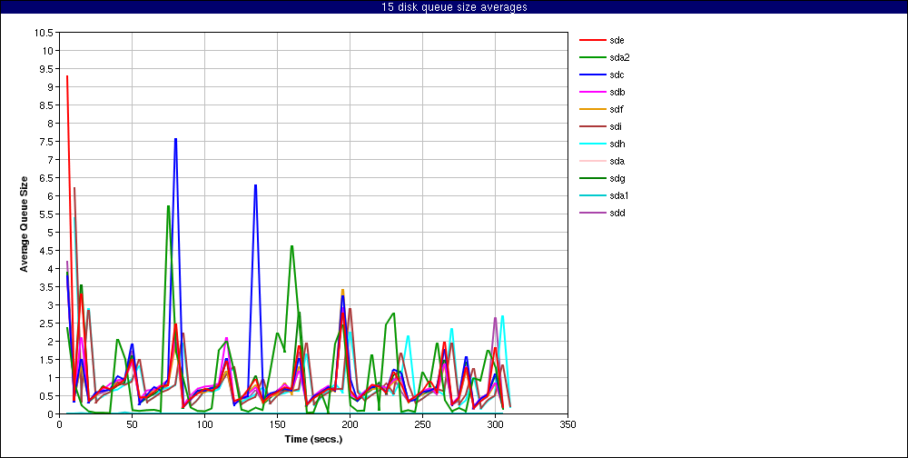Screen dimensions: 908x458
Task: Click the sda1 legend label
Action: pos(619,196)
